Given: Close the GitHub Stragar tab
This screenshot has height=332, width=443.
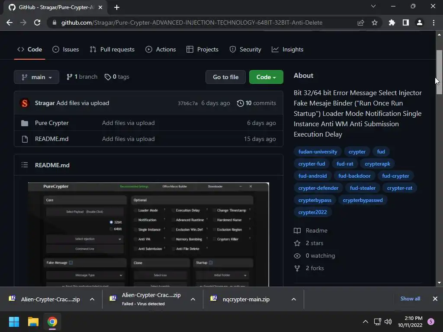Looking at the screenshot, I should tap(100, 7).
